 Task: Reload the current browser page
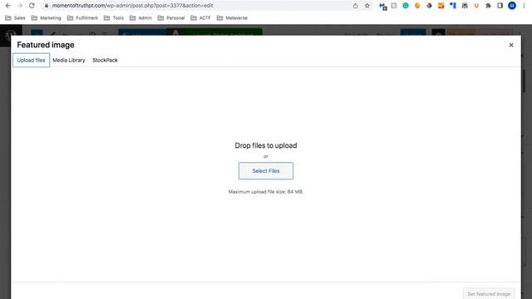point(32,6)
